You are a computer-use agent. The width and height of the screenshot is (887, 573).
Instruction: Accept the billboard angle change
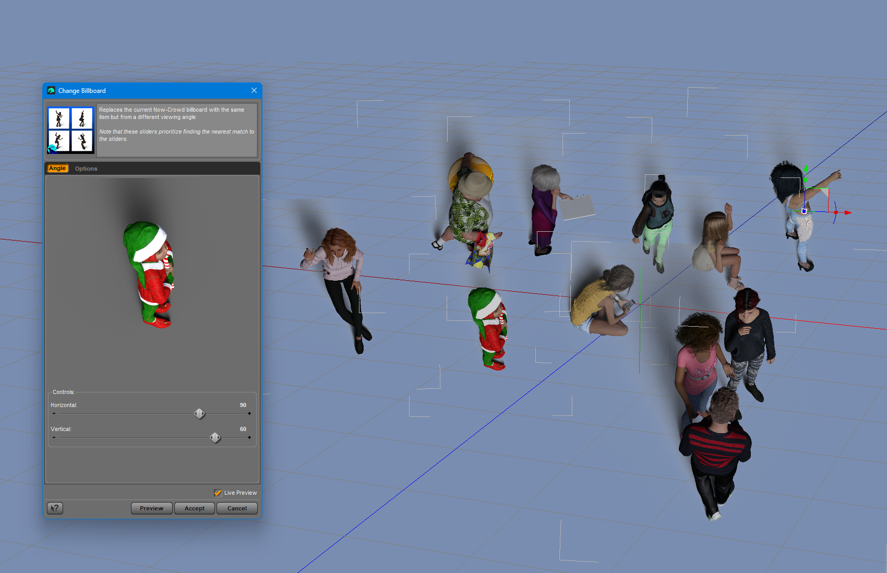click(195, 508)
